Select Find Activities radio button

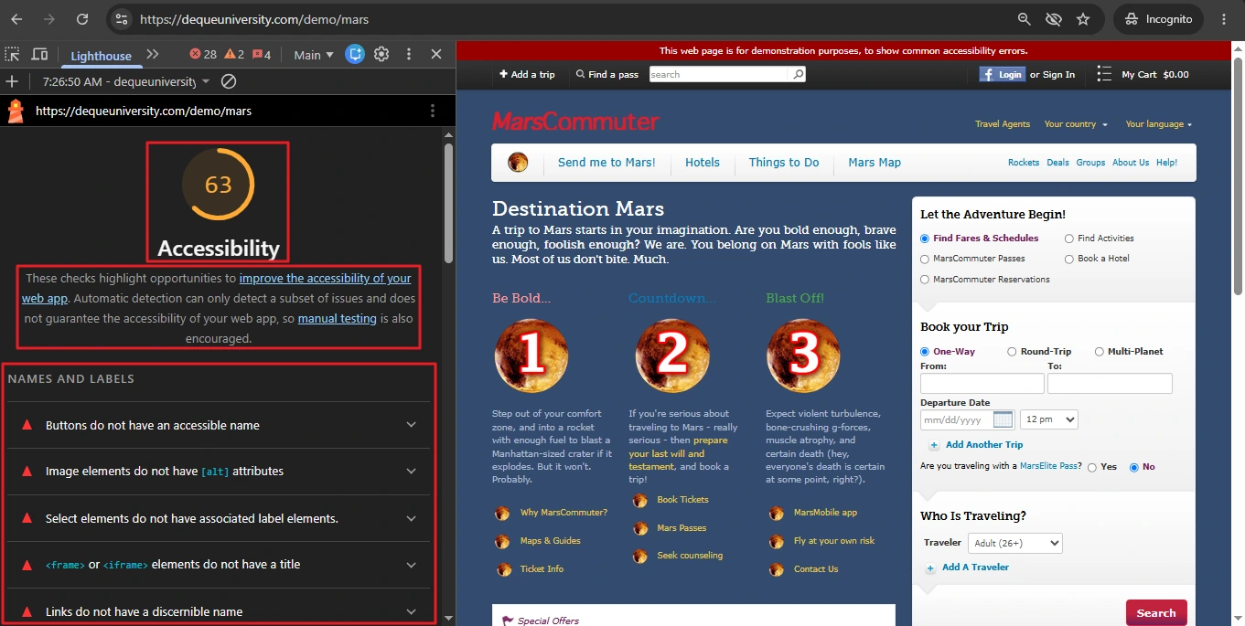[x=1069, y=239]
